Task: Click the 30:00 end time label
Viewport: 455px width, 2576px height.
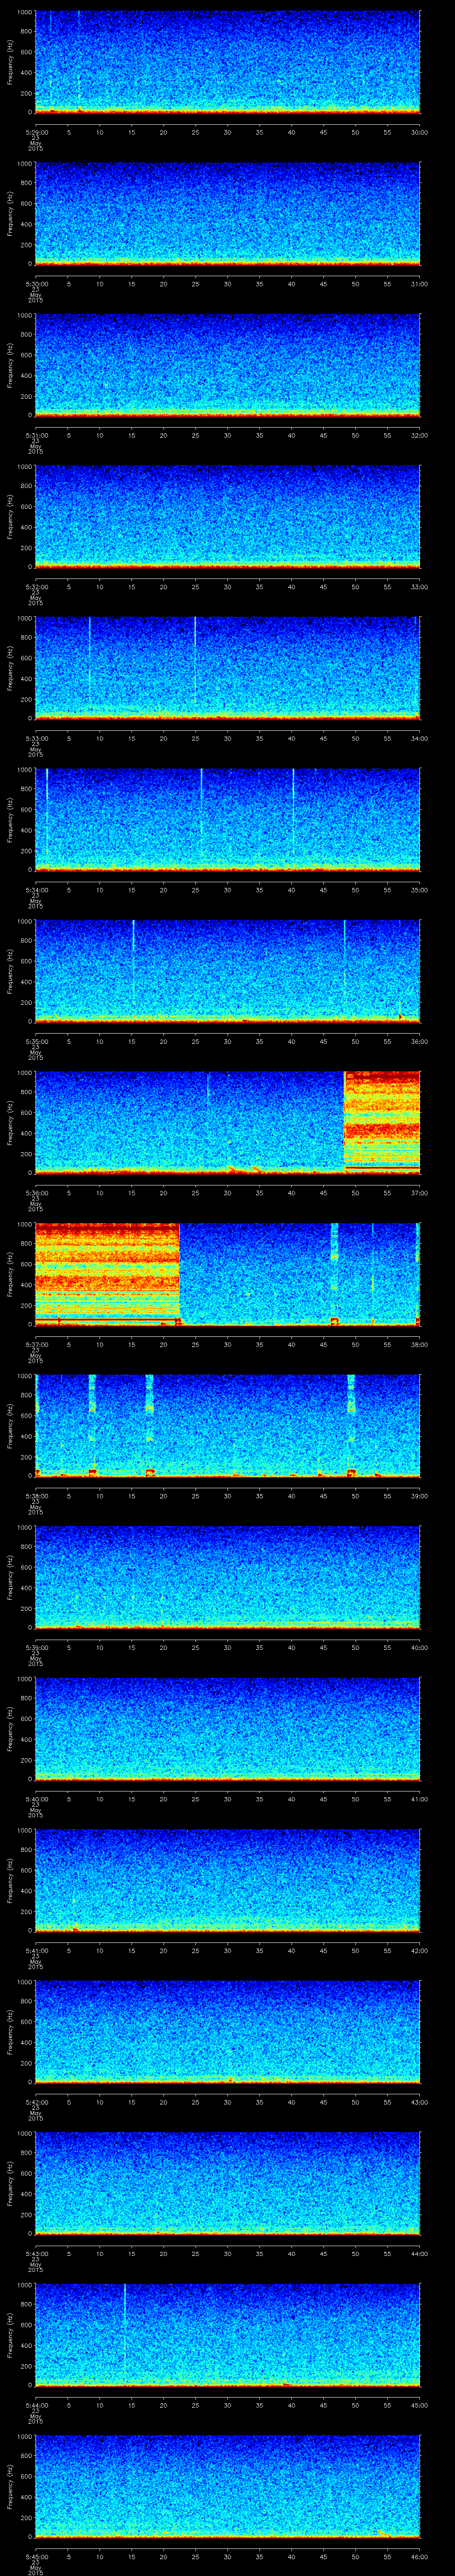Action: (419, 132)
